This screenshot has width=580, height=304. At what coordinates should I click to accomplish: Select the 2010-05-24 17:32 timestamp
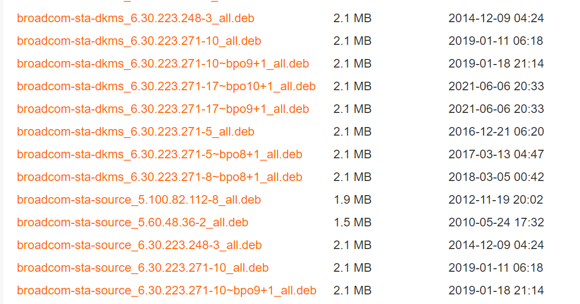496,223
